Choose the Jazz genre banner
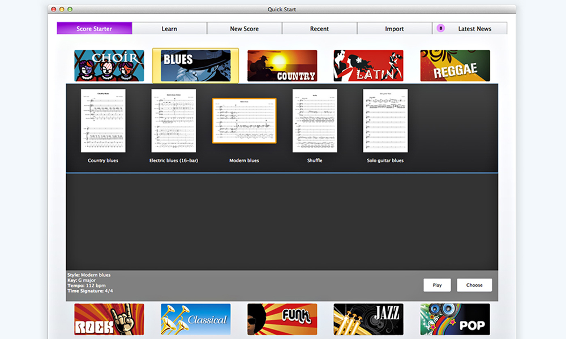 pos(368,319)
